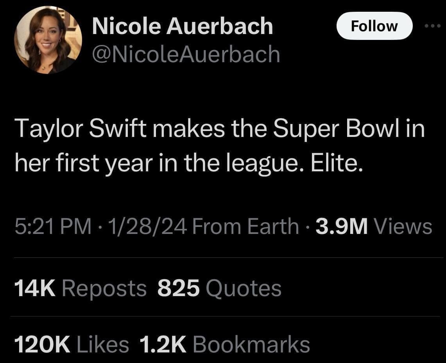View the 14K Reposts list

point(80,288)
